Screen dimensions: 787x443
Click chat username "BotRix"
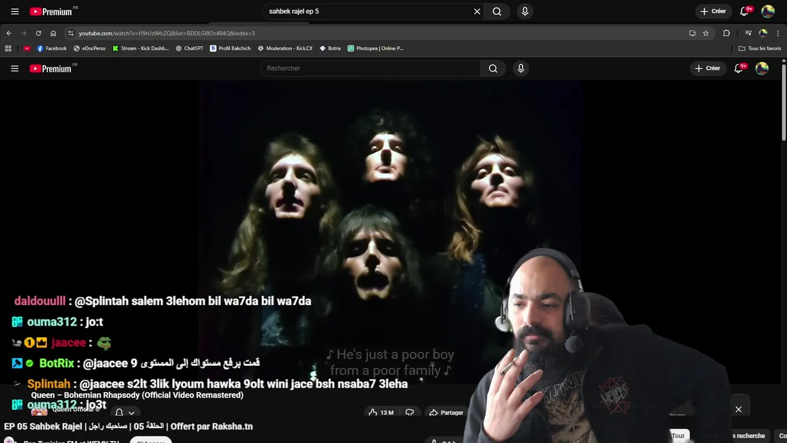click(x=57, y=363)
